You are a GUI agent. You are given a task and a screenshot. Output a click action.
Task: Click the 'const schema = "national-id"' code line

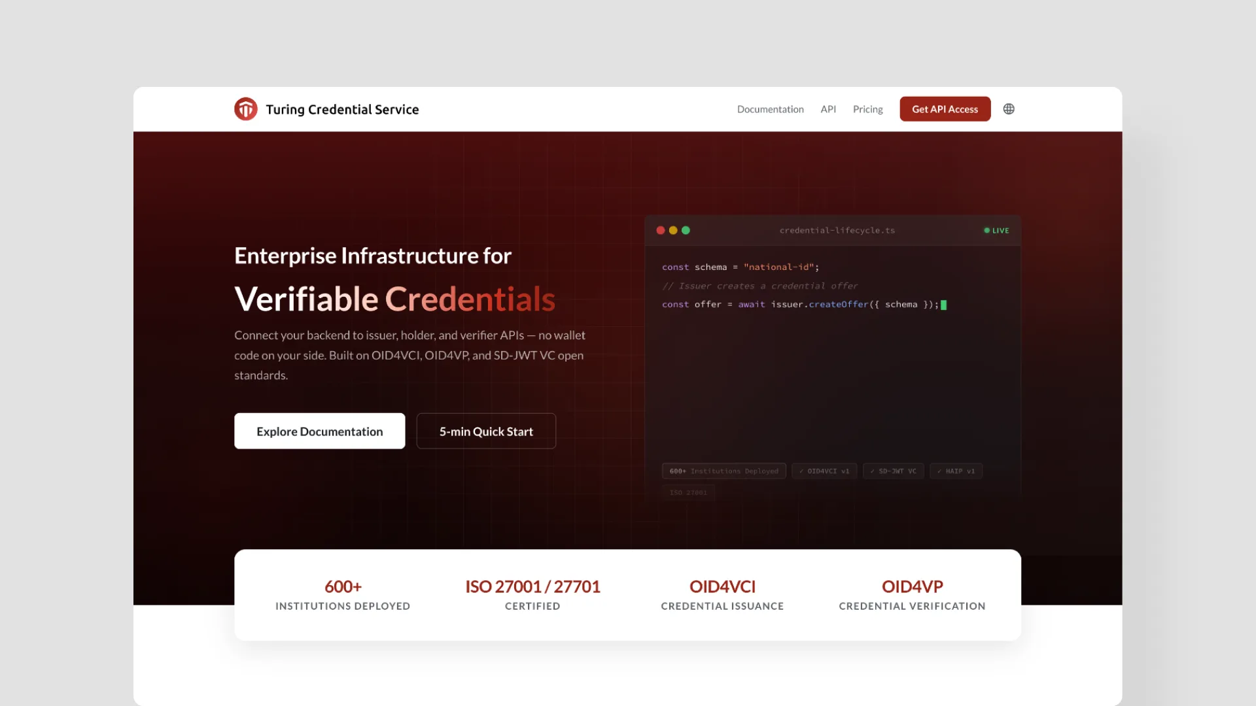[740, 267]
